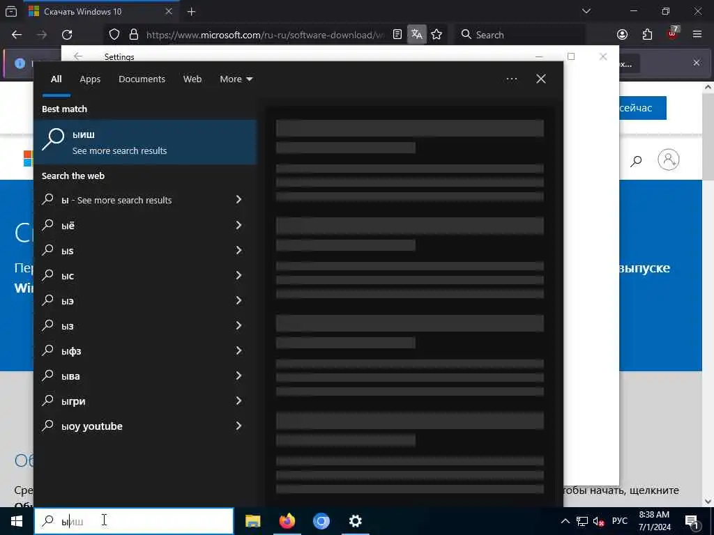Expand the More filter dropdown
This screenshot has width=714, height=535.
pos(236,79)
